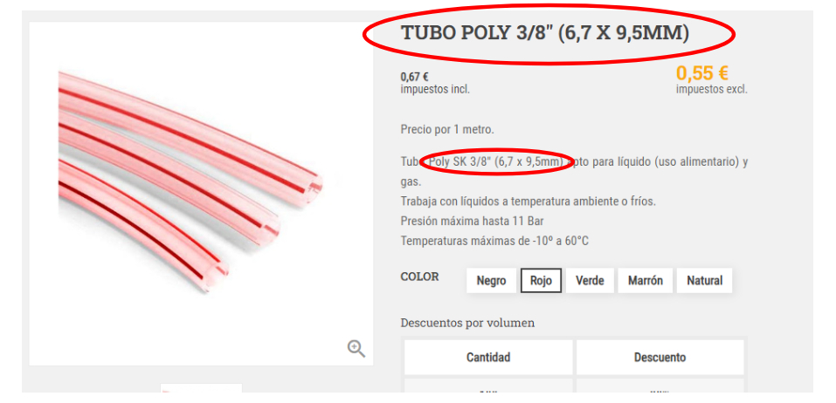The height and width of the screenshot is (403, 836).
Task: Select the small thumbnail below the main image
Action: click(201, 388)
